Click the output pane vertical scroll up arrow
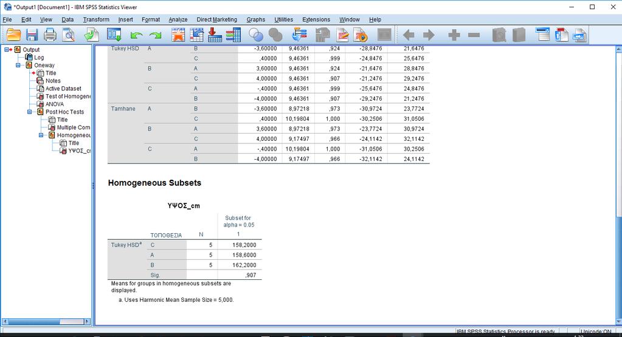Screen dimensions: 622x337 point(618,49)
